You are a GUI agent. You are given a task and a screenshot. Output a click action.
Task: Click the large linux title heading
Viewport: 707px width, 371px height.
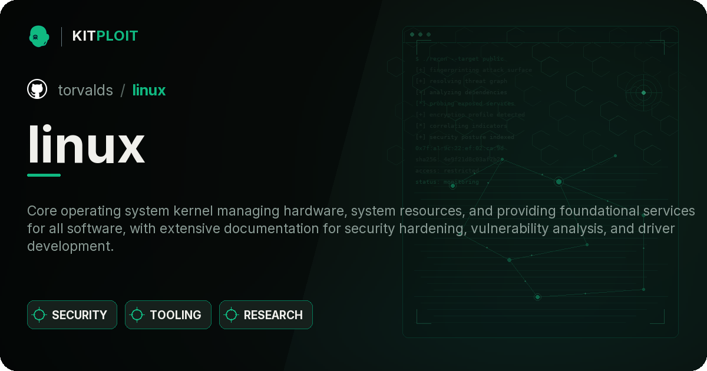[x=86, y=144]
